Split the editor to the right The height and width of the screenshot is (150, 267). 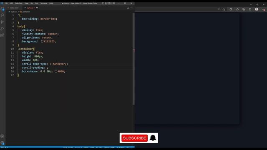pyautogui.click(x=128, y=7)
